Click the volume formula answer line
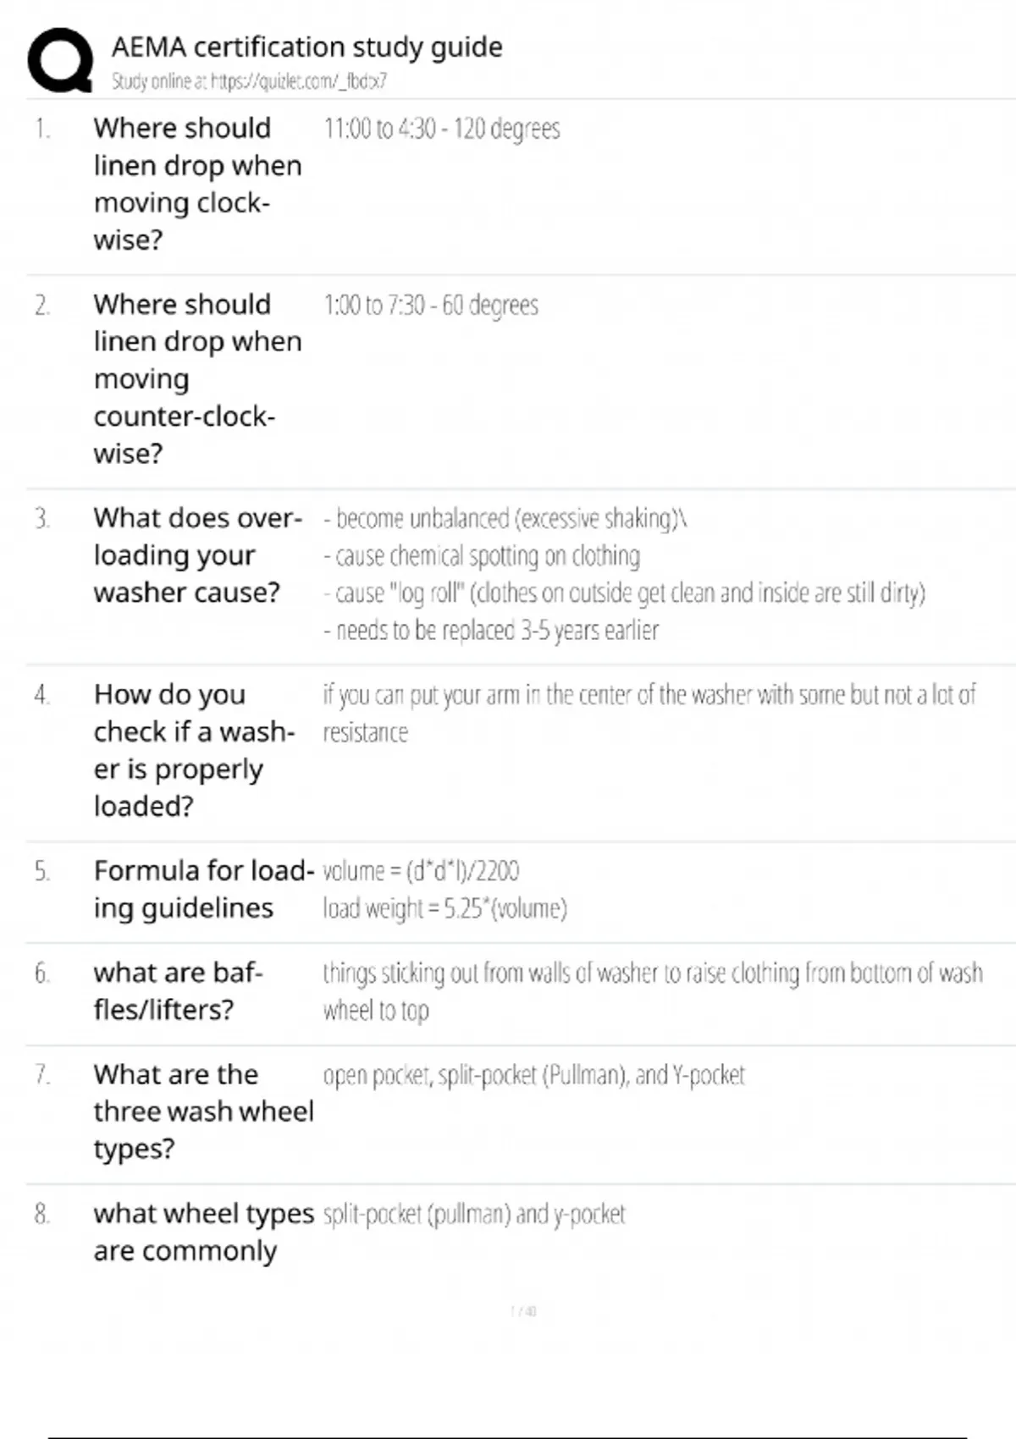Image resolution: width=1016 pixels, height=1439 pixels. tap(421, 871)
